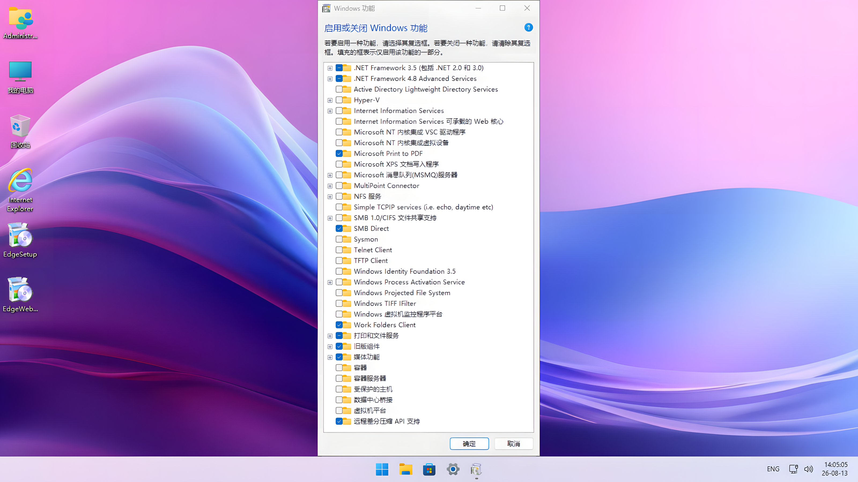
Task: Select the Windows TIFF IFilter row
Action: coord(385,303)
